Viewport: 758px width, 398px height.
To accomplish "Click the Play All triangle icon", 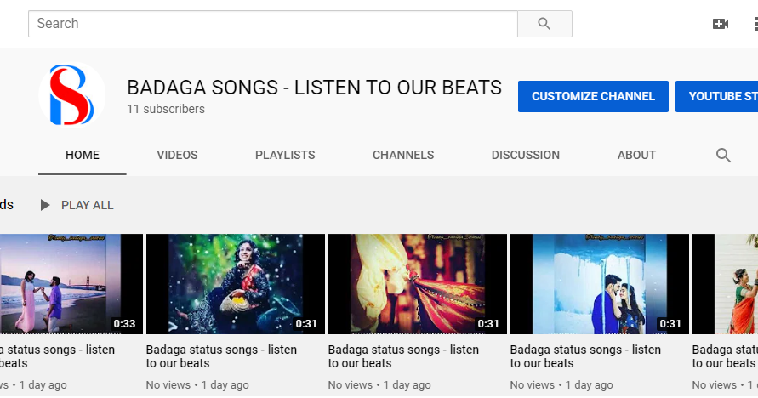I will (44, 205).
